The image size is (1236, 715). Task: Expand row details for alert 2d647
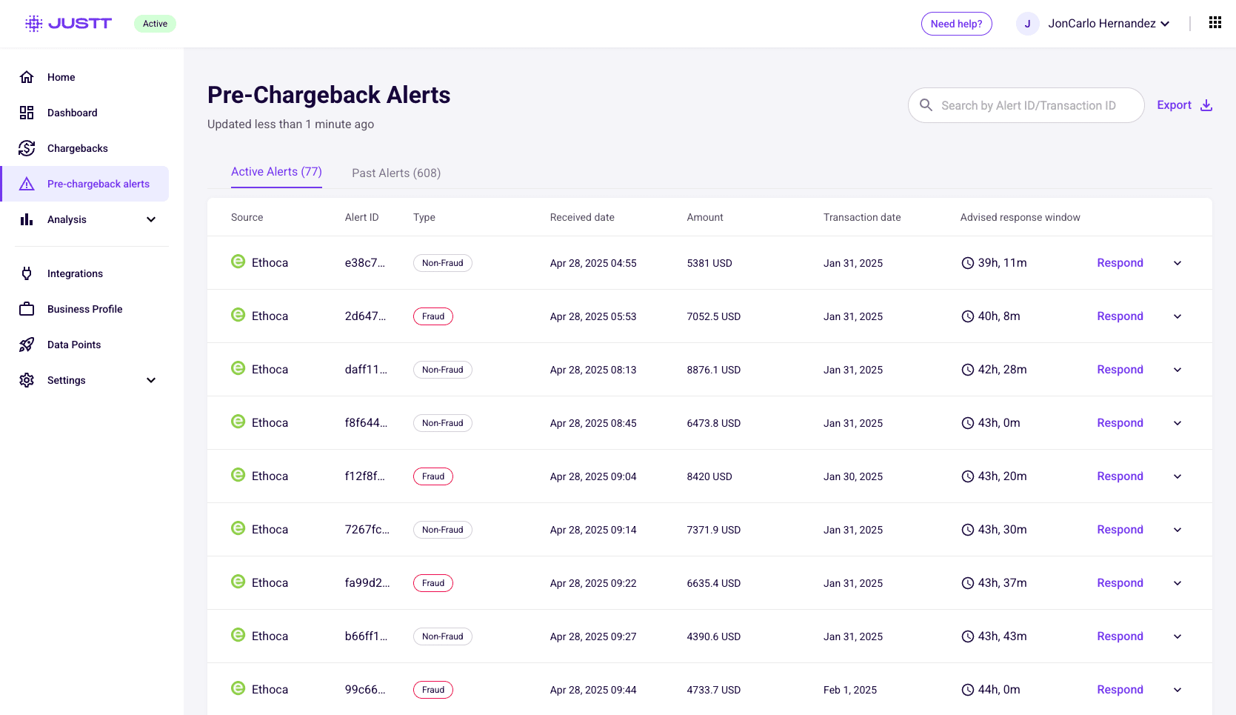[x=1177, y=316]
